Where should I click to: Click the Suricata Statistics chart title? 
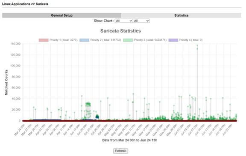(120, 31)
